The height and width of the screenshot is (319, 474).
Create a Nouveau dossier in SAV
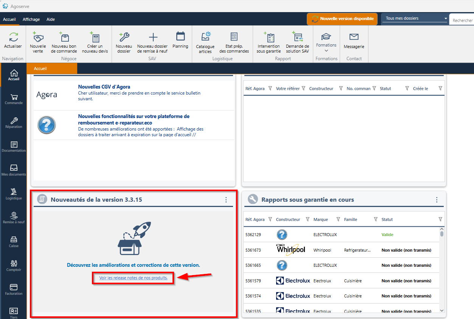124,42
